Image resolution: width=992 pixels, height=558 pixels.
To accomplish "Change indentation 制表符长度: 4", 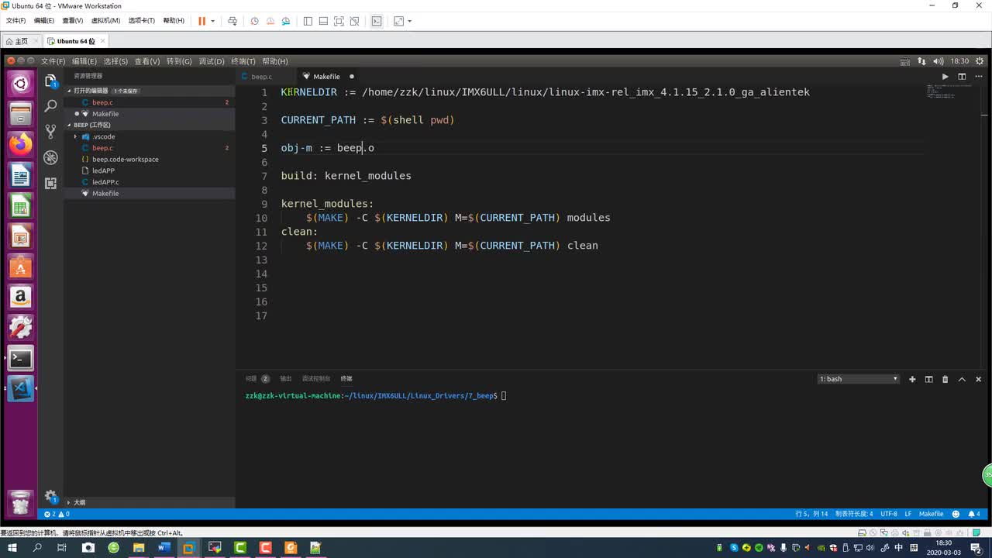I will pyautogui.click(x=855, y=514).
